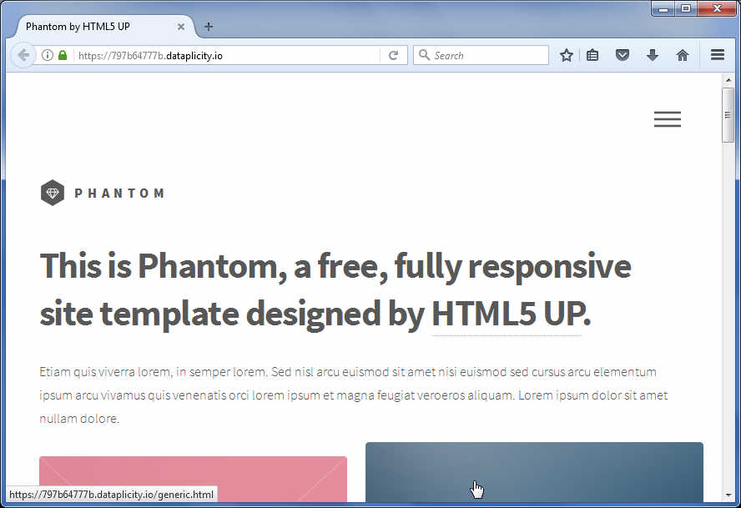Click the Phantom diamond logo
This screenshot has width=741, height=508.
pos(53,193)
